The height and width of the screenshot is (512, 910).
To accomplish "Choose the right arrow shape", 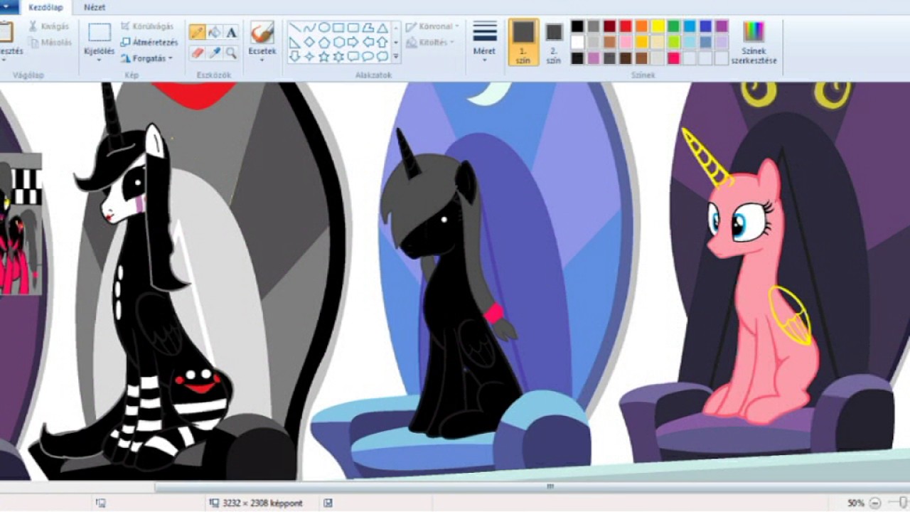I will [353, 42].
